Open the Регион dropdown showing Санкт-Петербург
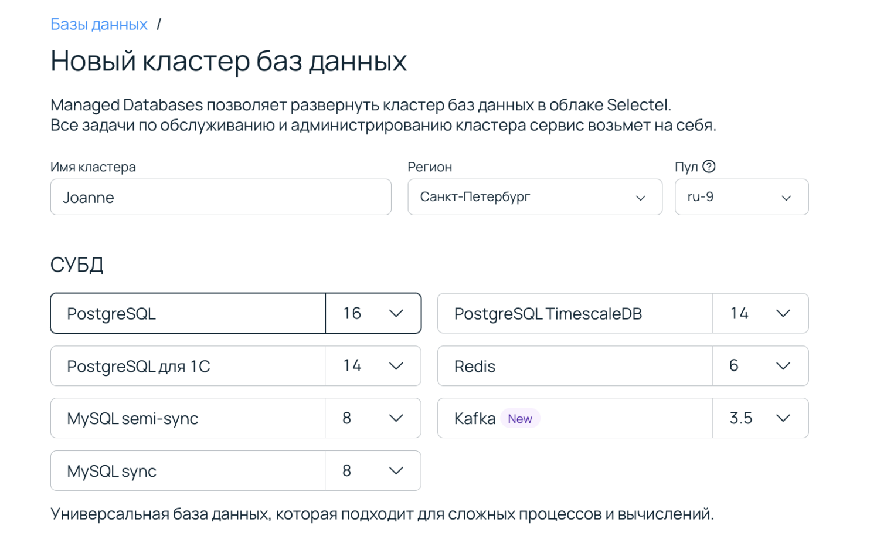The height and width of the screenshot is (539, 894). [x=535, y=197]
